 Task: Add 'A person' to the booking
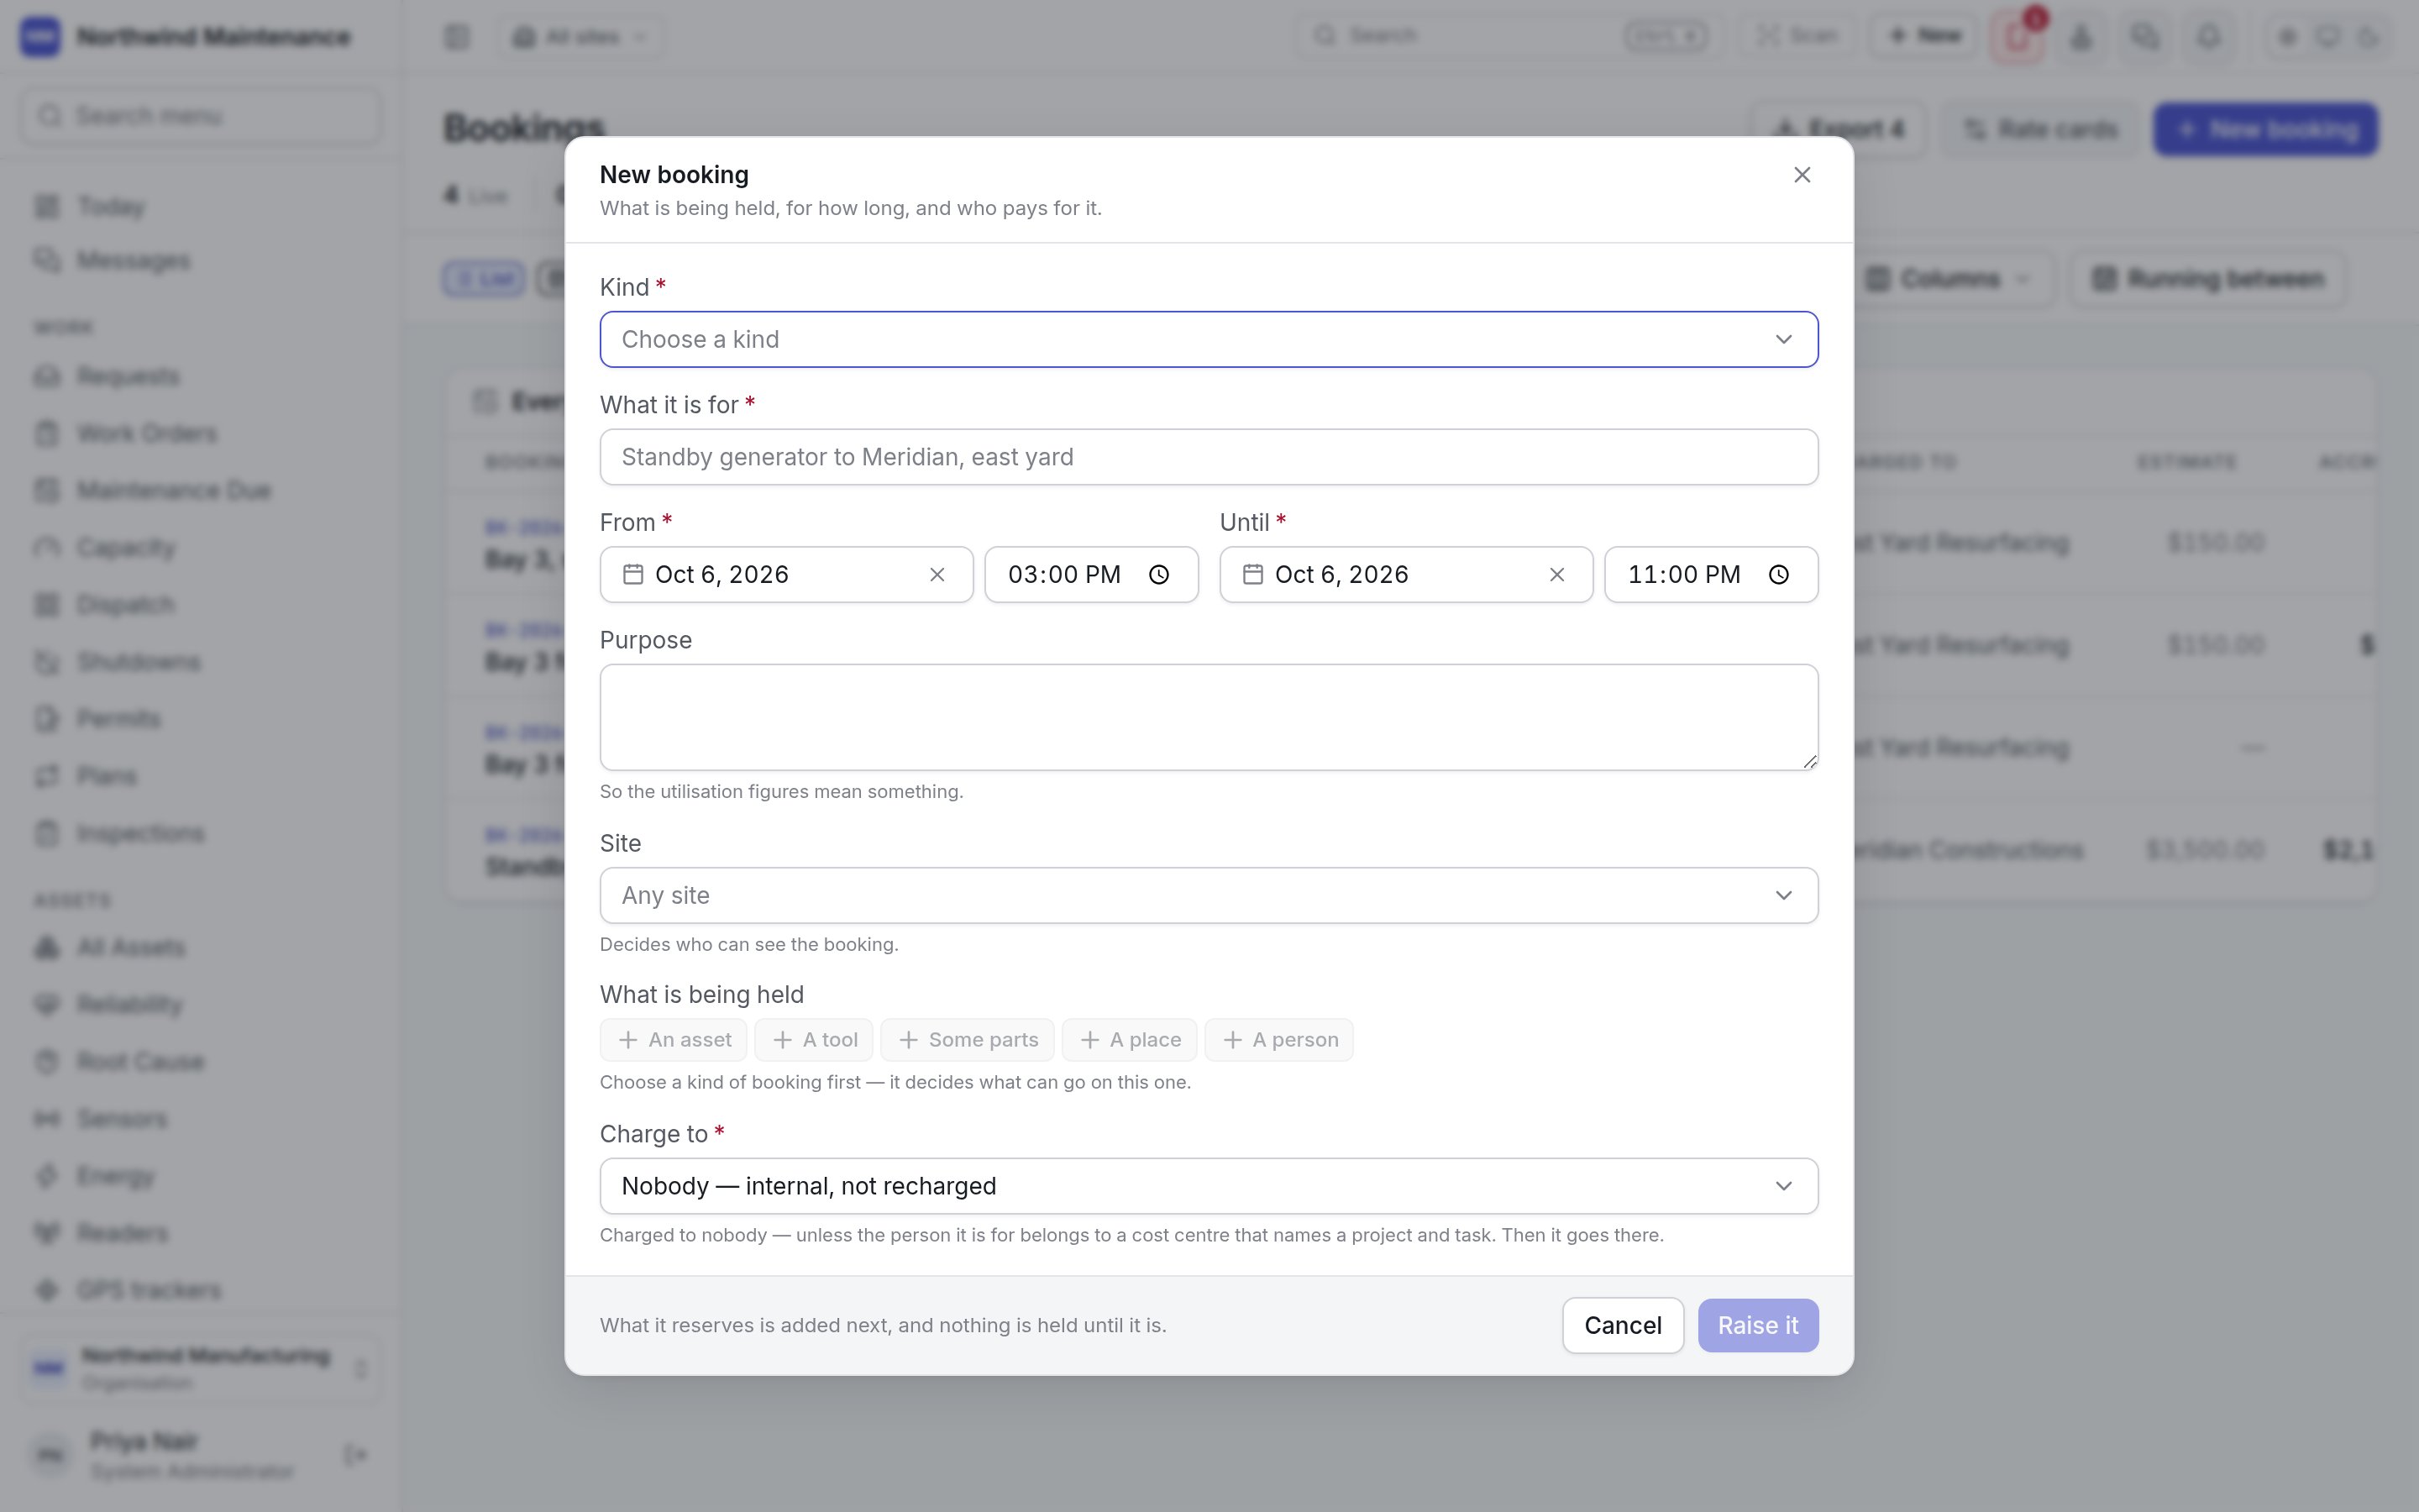pos(1278,1040)
